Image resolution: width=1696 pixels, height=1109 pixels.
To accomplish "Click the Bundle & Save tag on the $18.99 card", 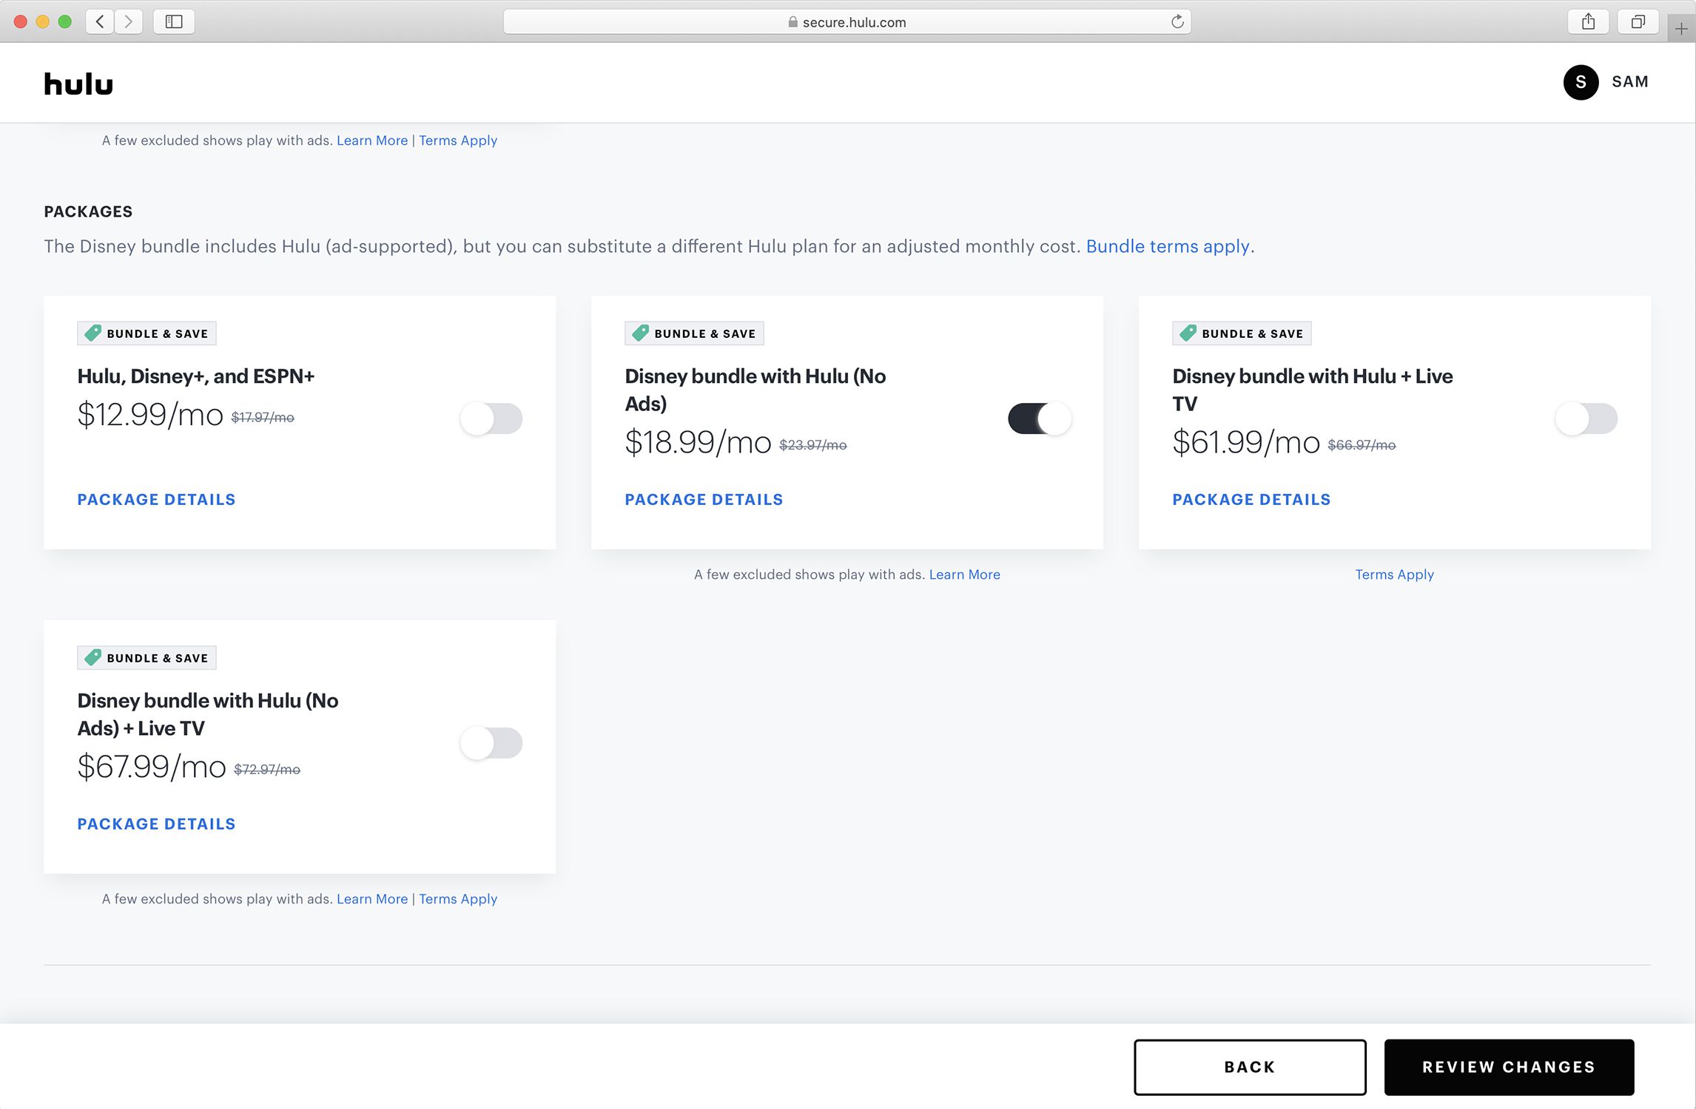I will (694, 333).
